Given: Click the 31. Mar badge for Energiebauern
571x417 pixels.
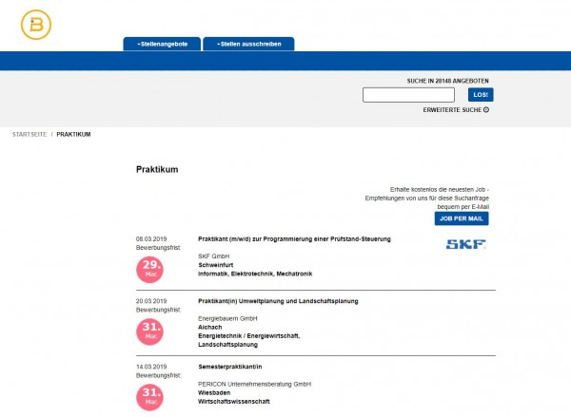Looking at the screenshot, I should coord(150,332).
